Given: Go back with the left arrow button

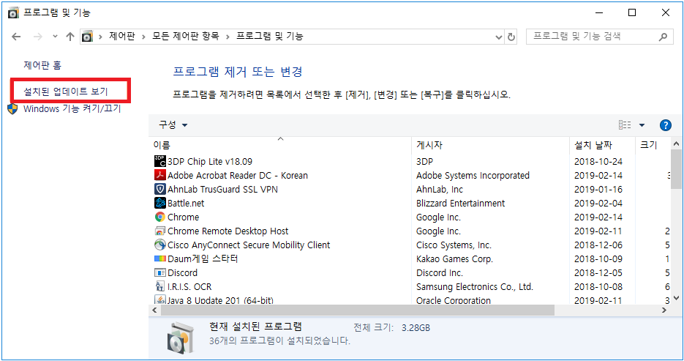Looking at the screenshot, I should point(16,37).
